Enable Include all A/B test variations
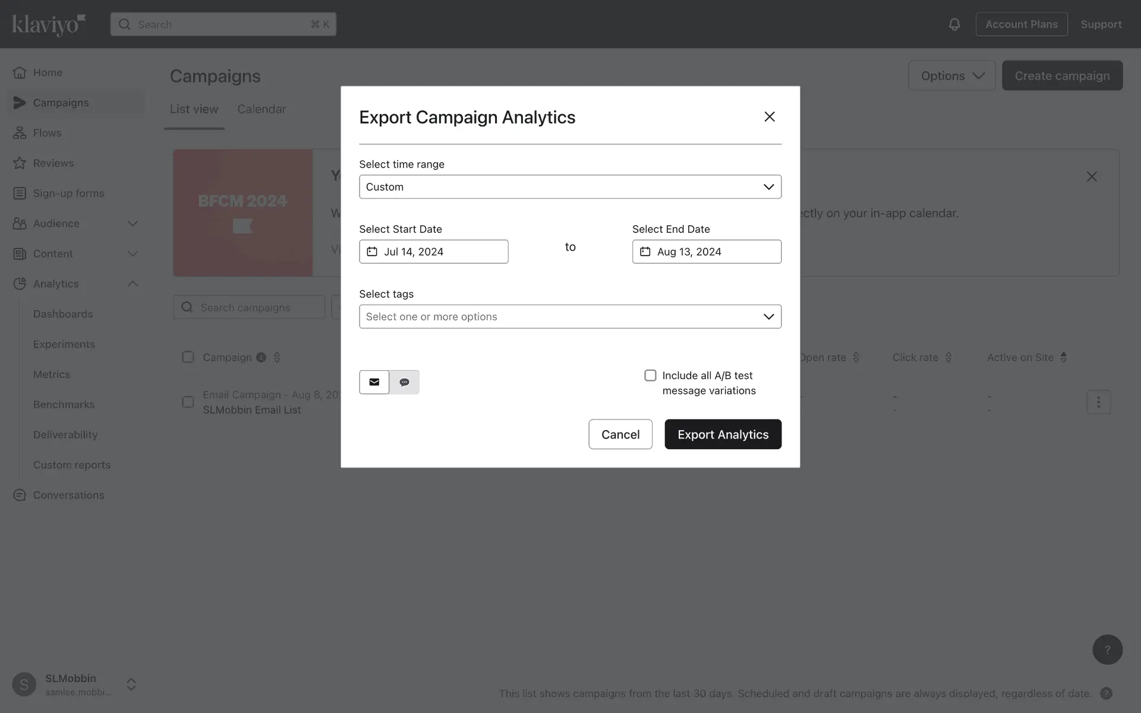Viewport: 1141px width, 713px height. (650, 376)
